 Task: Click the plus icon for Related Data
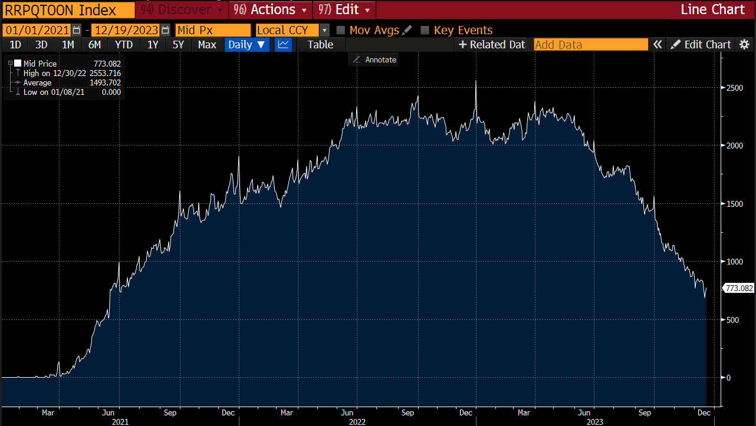pos(462,45)
